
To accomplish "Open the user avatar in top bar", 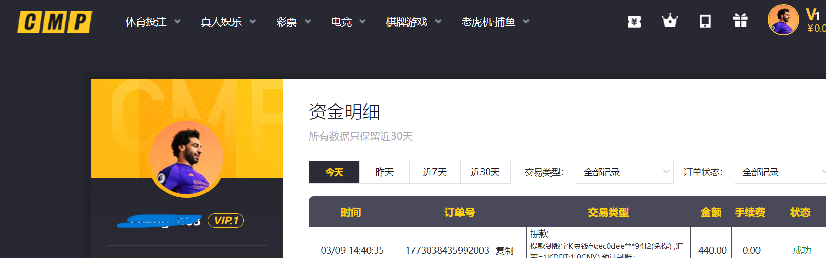I will click(783, 20).
